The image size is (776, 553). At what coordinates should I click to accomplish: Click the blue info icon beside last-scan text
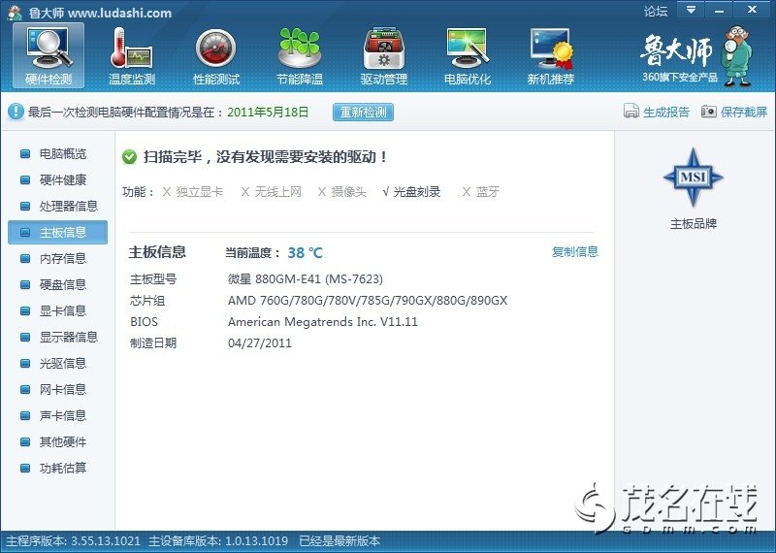(16, 112)
